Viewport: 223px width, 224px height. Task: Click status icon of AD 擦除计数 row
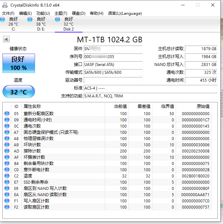7,151
